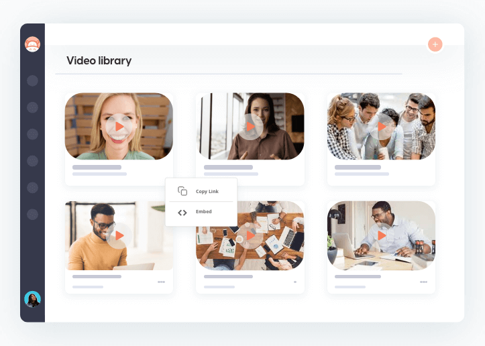Play the dark-haired woman by window video
485x346 pixels.
pos(250,126)
